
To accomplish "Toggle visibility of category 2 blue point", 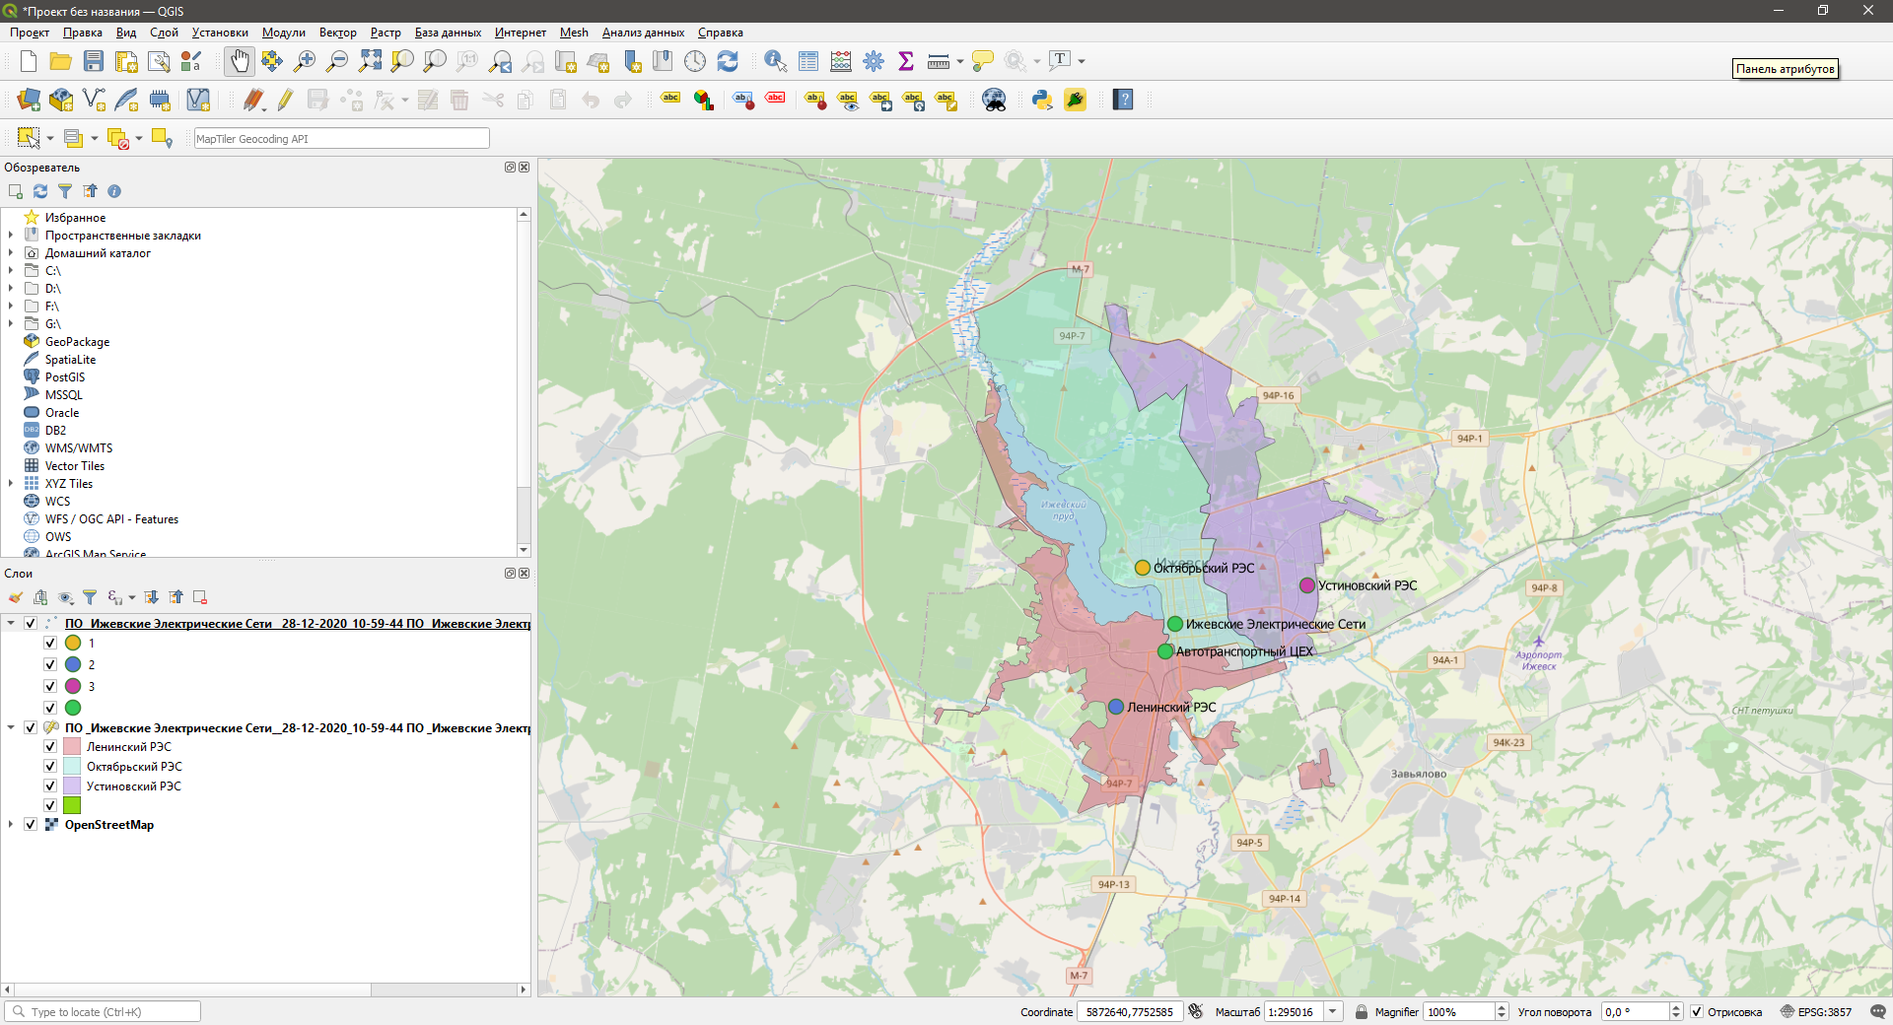I will 50,664.
